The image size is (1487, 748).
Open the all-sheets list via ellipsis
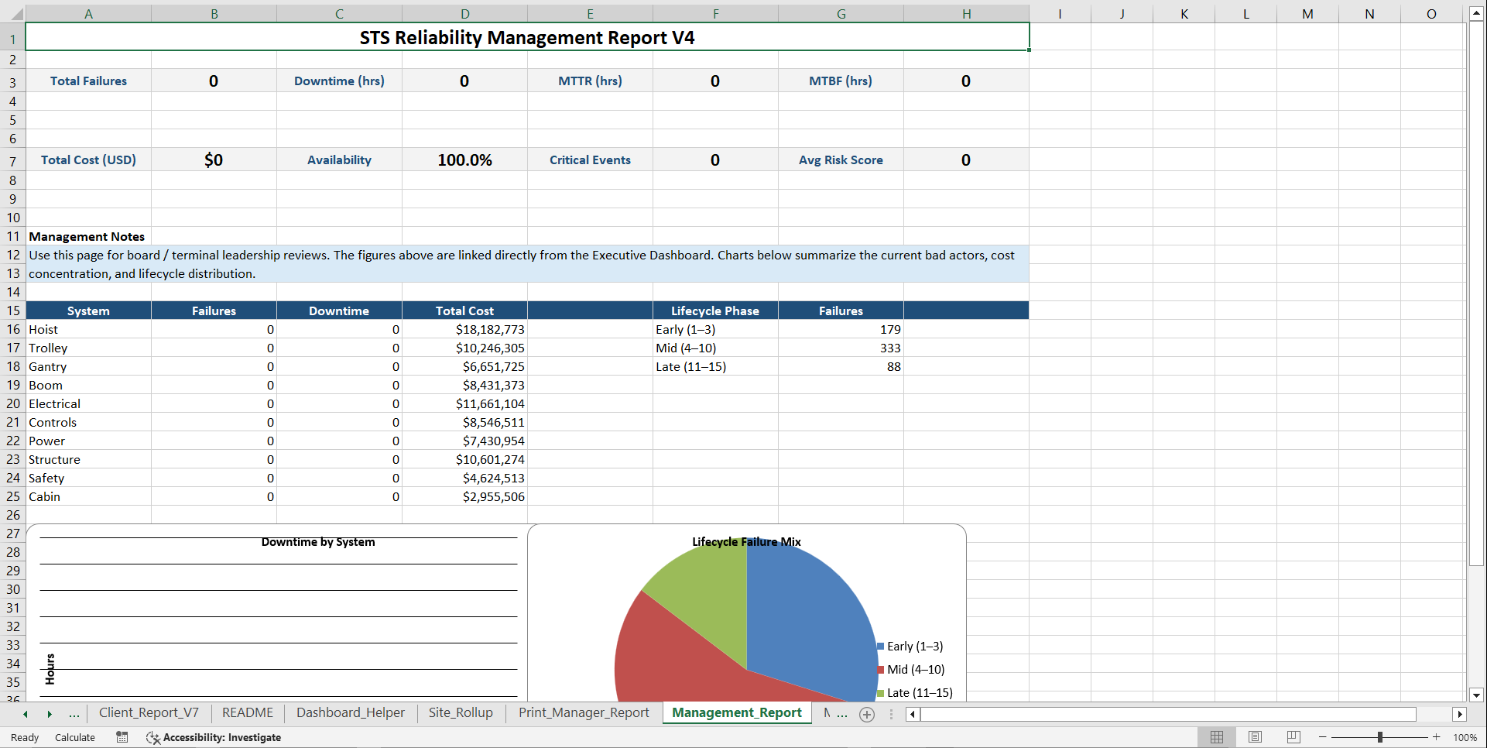point(74,715)
